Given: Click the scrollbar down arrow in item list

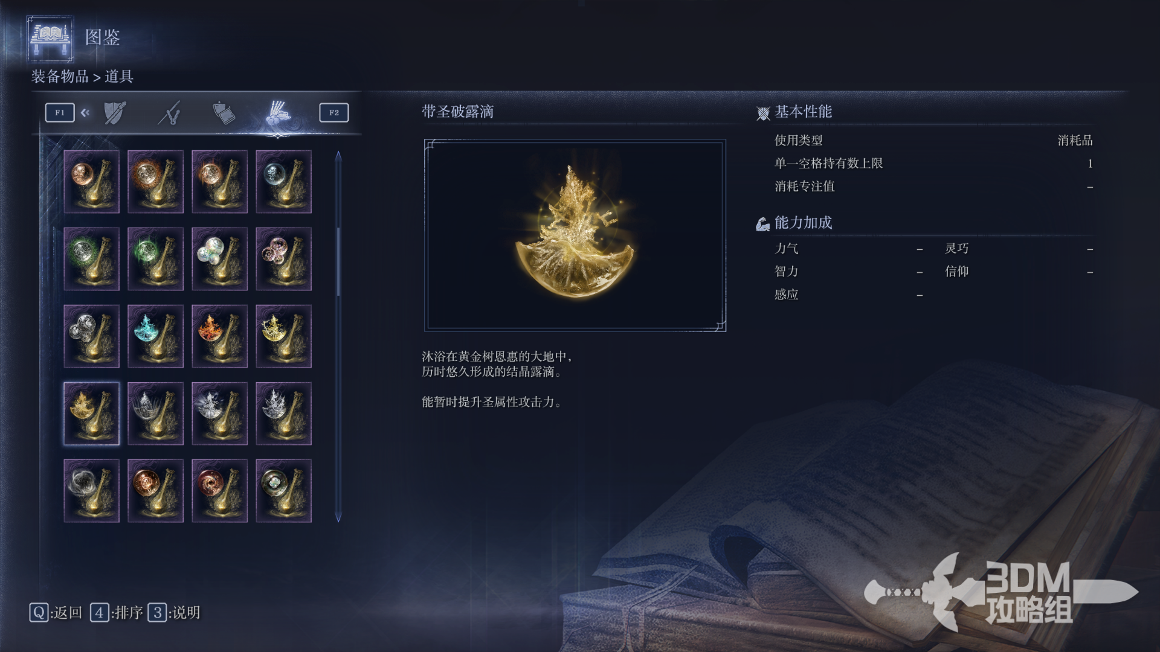Looking at the screenshot, I should [338, 517].
